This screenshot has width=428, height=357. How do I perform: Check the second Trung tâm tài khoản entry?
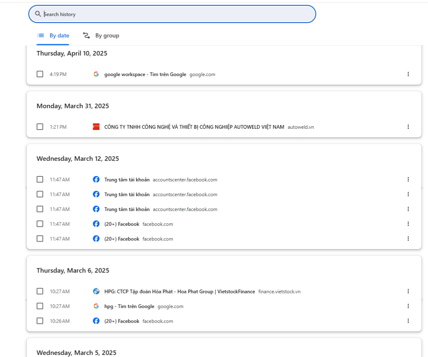tap(40, 194)
